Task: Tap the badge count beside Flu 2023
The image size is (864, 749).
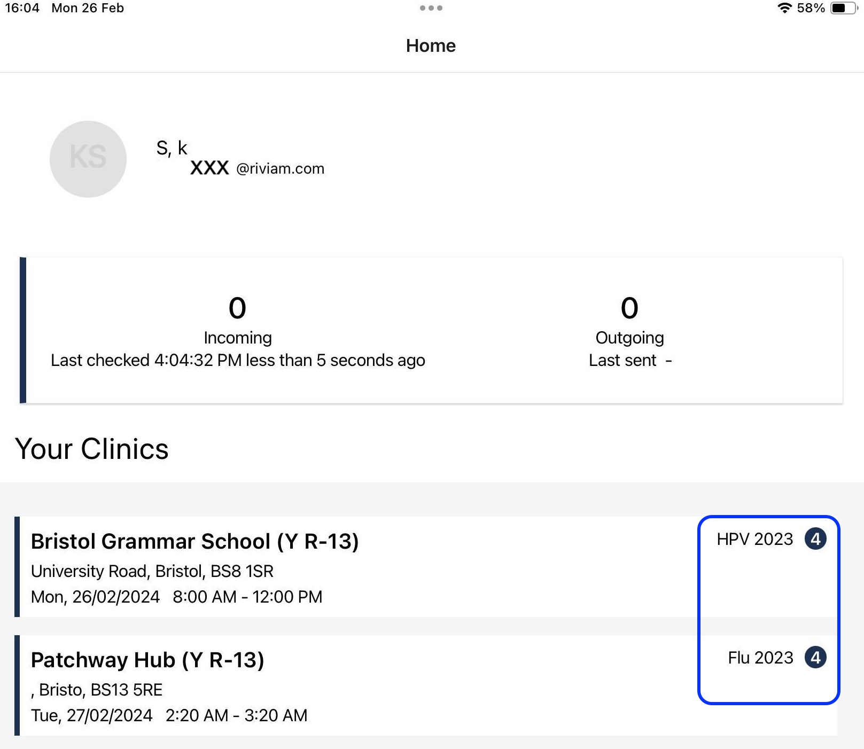Action: click(815, 658)
